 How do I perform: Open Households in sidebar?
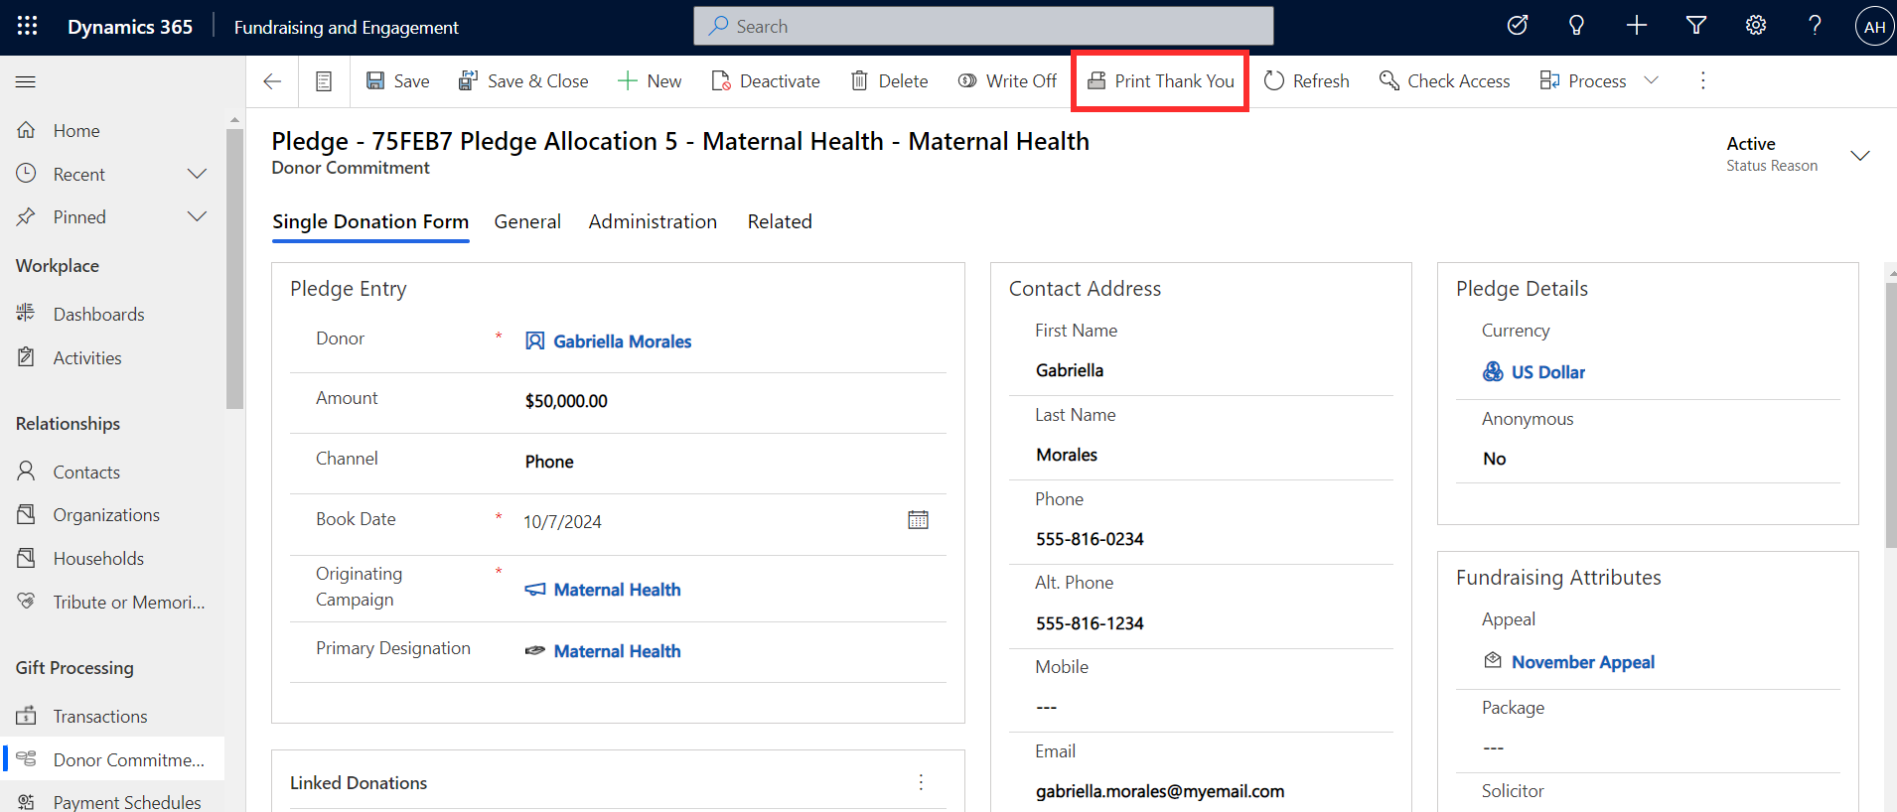point(112,558)
